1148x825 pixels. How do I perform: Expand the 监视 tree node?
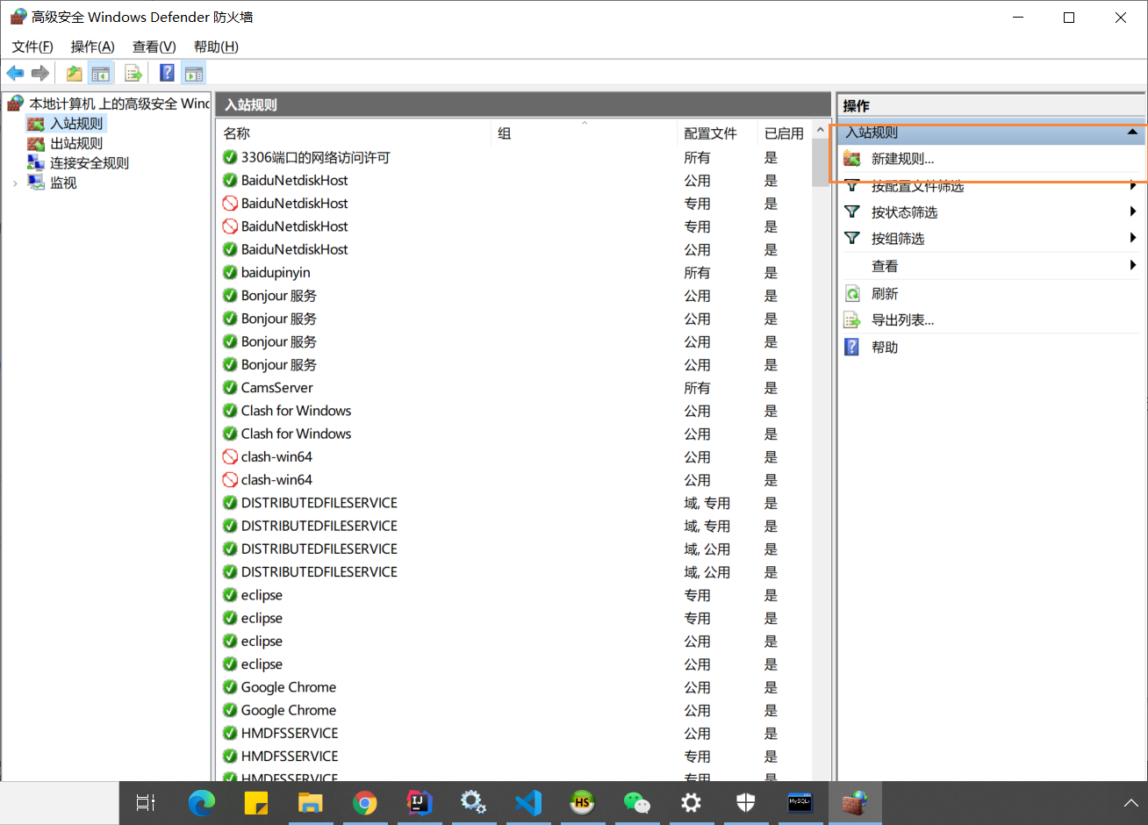pyautogui.click(x=15, y=183)
